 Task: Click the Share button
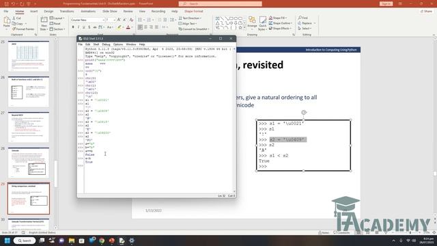tap(426, 11)
